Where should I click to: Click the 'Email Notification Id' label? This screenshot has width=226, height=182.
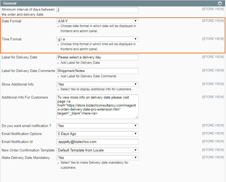point(17,142)
